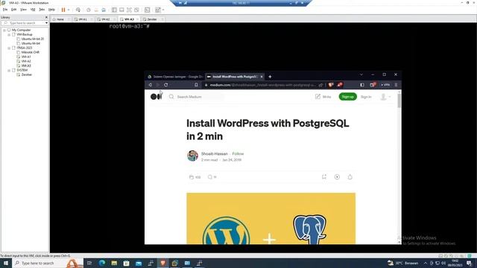Screen dimensions: 477x268
Task: Click the medium.com address bar
Action: click(263, 85)
